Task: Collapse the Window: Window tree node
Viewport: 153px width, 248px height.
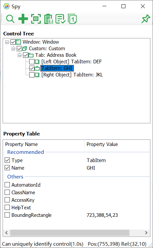Action: click(x=7, y=42)
